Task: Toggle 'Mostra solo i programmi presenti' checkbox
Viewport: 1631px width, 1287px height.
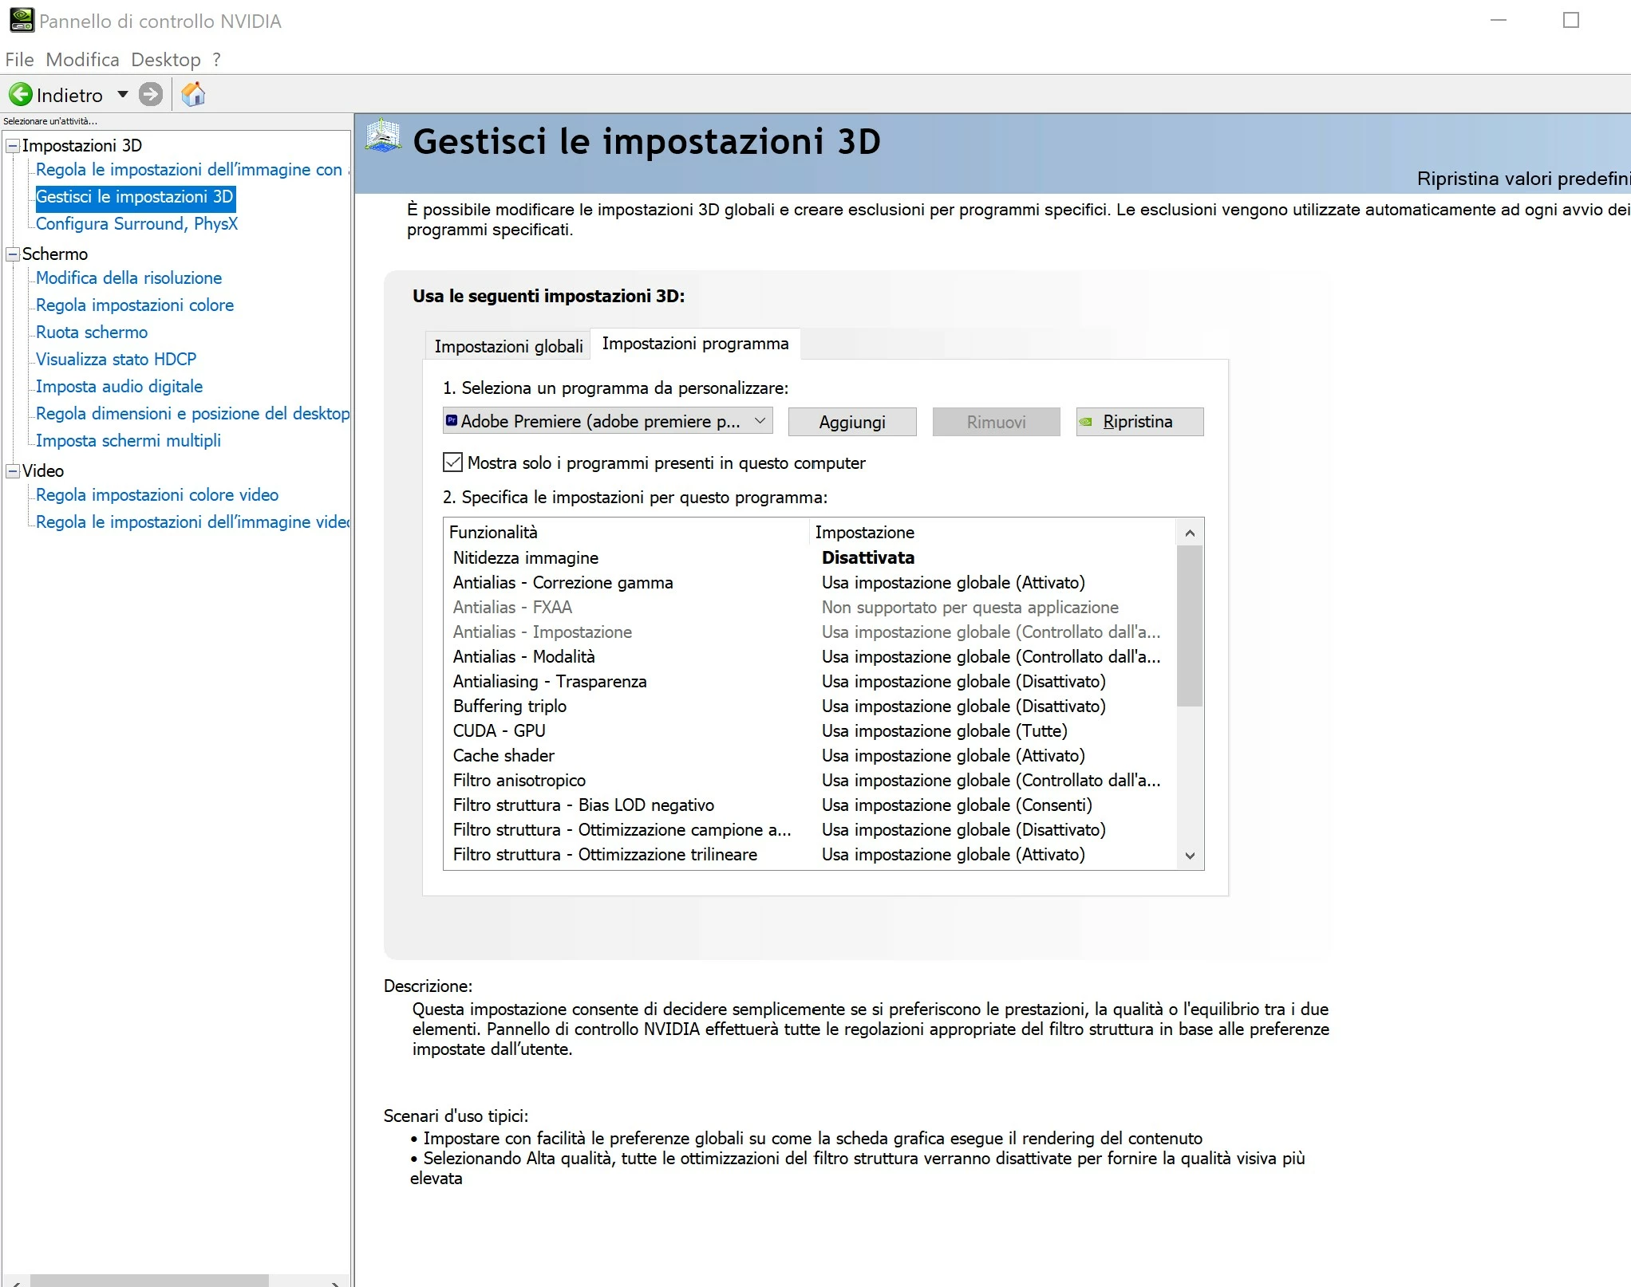Action: click(x=452, y=462)
